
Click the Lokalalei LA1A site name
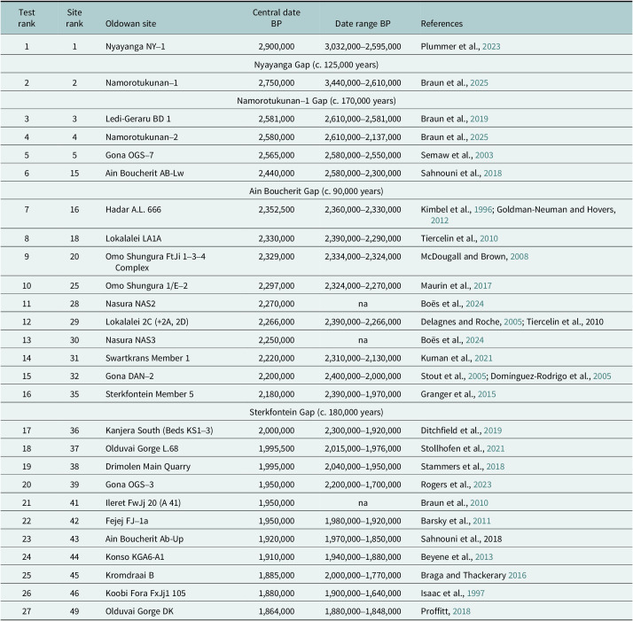133,238
